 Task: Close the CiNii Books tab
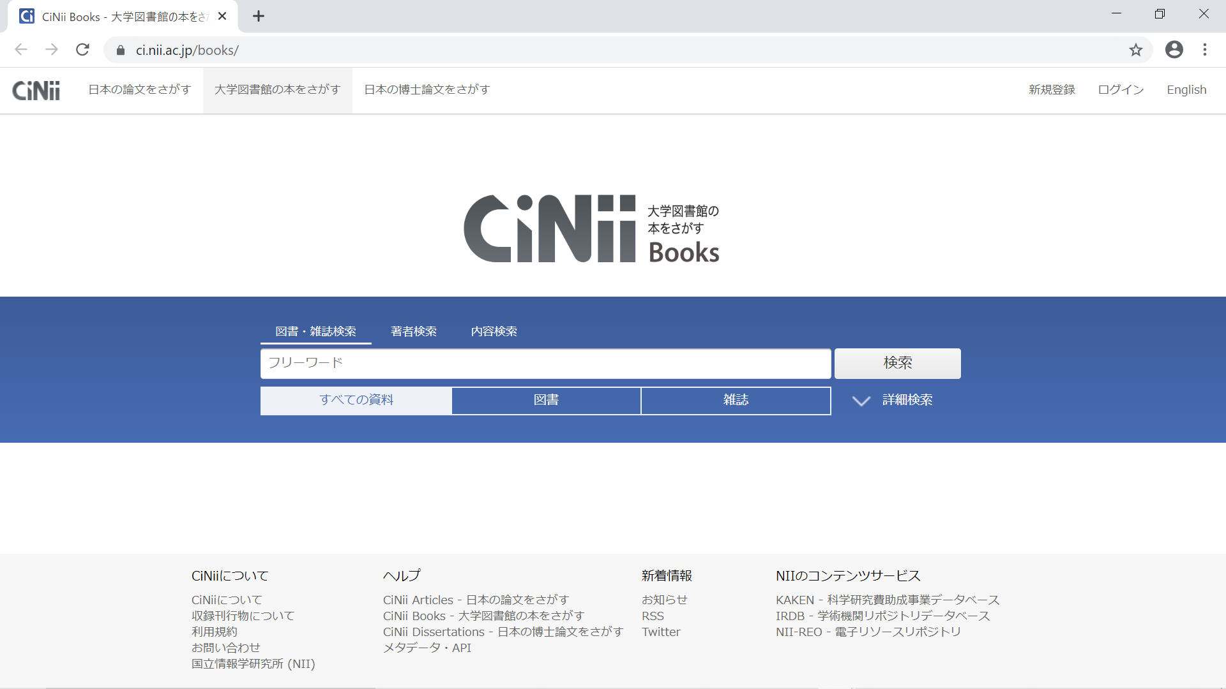click(222, 16)
